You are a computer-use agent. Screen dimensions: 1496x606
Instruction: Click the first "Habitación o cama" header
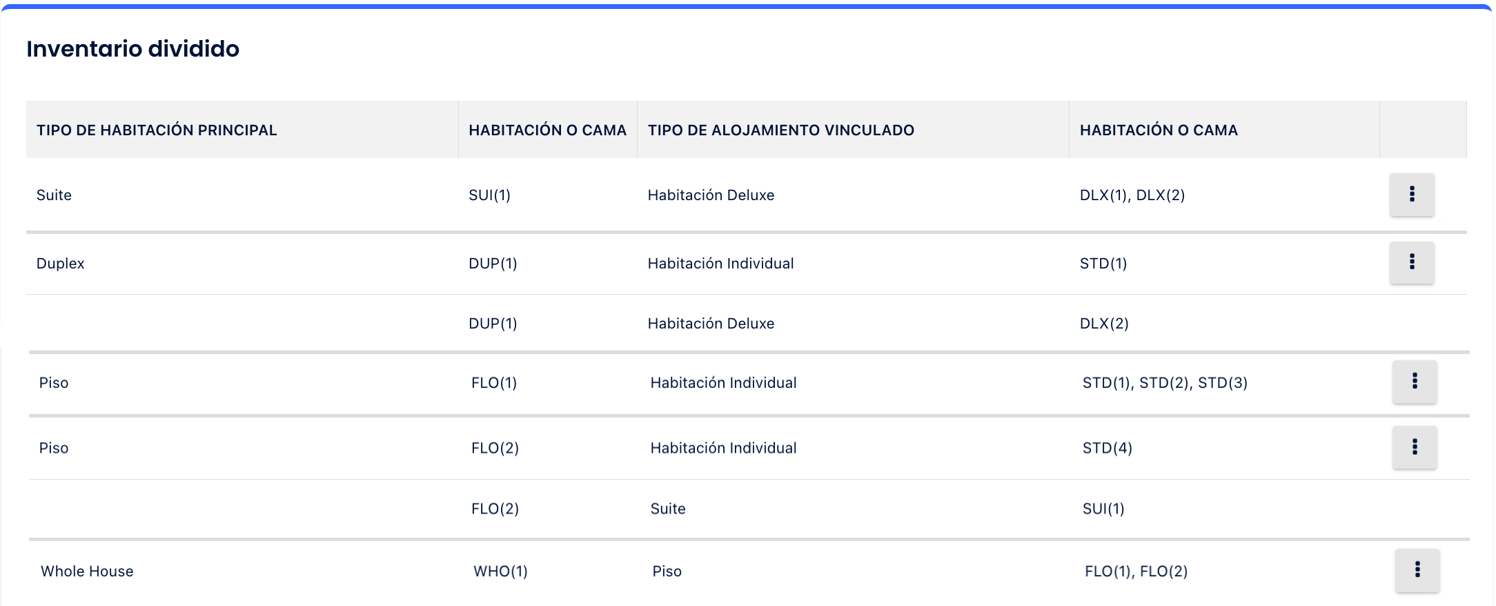[x=547, y=130]
